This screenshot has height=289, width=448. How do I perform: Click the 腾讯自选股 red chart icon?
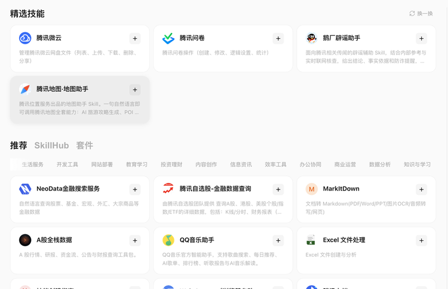click(168, 189)
